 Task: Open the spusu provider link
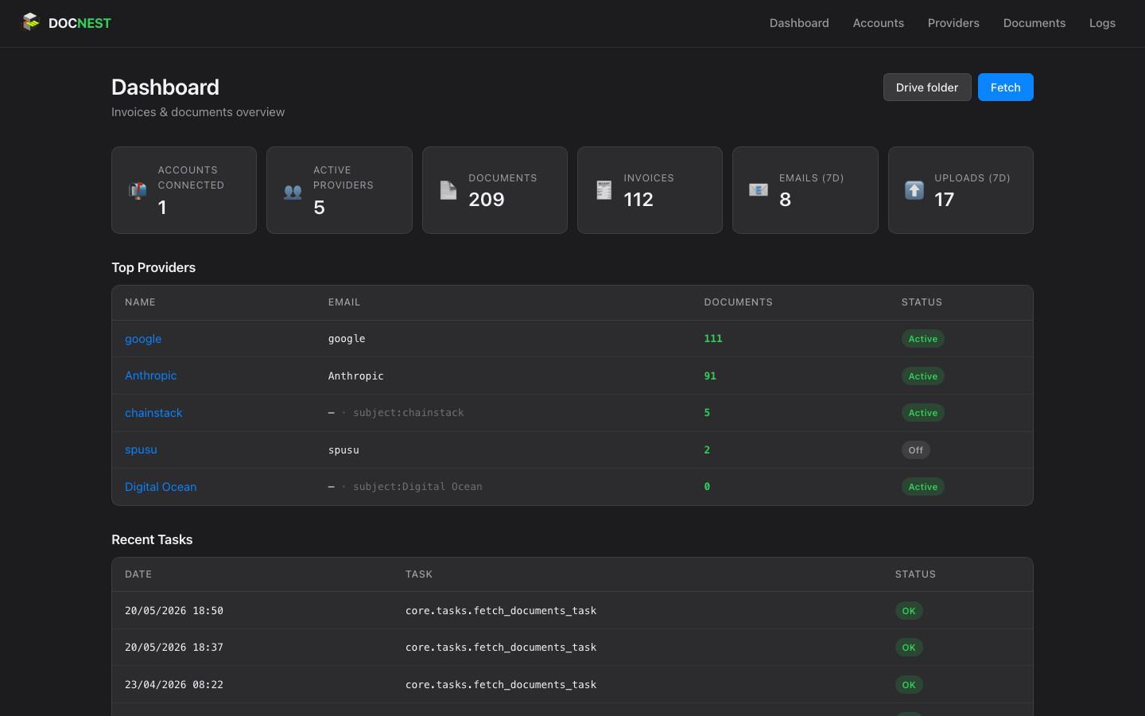pyautogui.click(x=141, y=449)
